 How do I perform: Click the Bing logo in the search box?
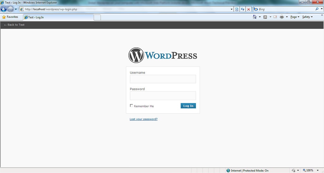(256, 9)
